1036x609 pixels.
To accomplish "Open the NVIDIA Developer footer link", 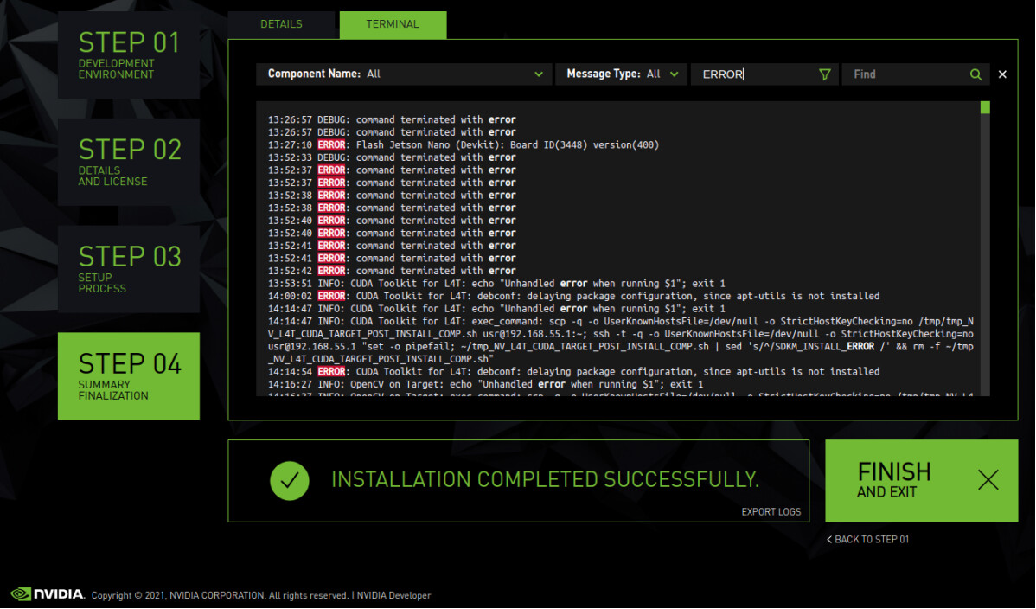I will 393,595.
